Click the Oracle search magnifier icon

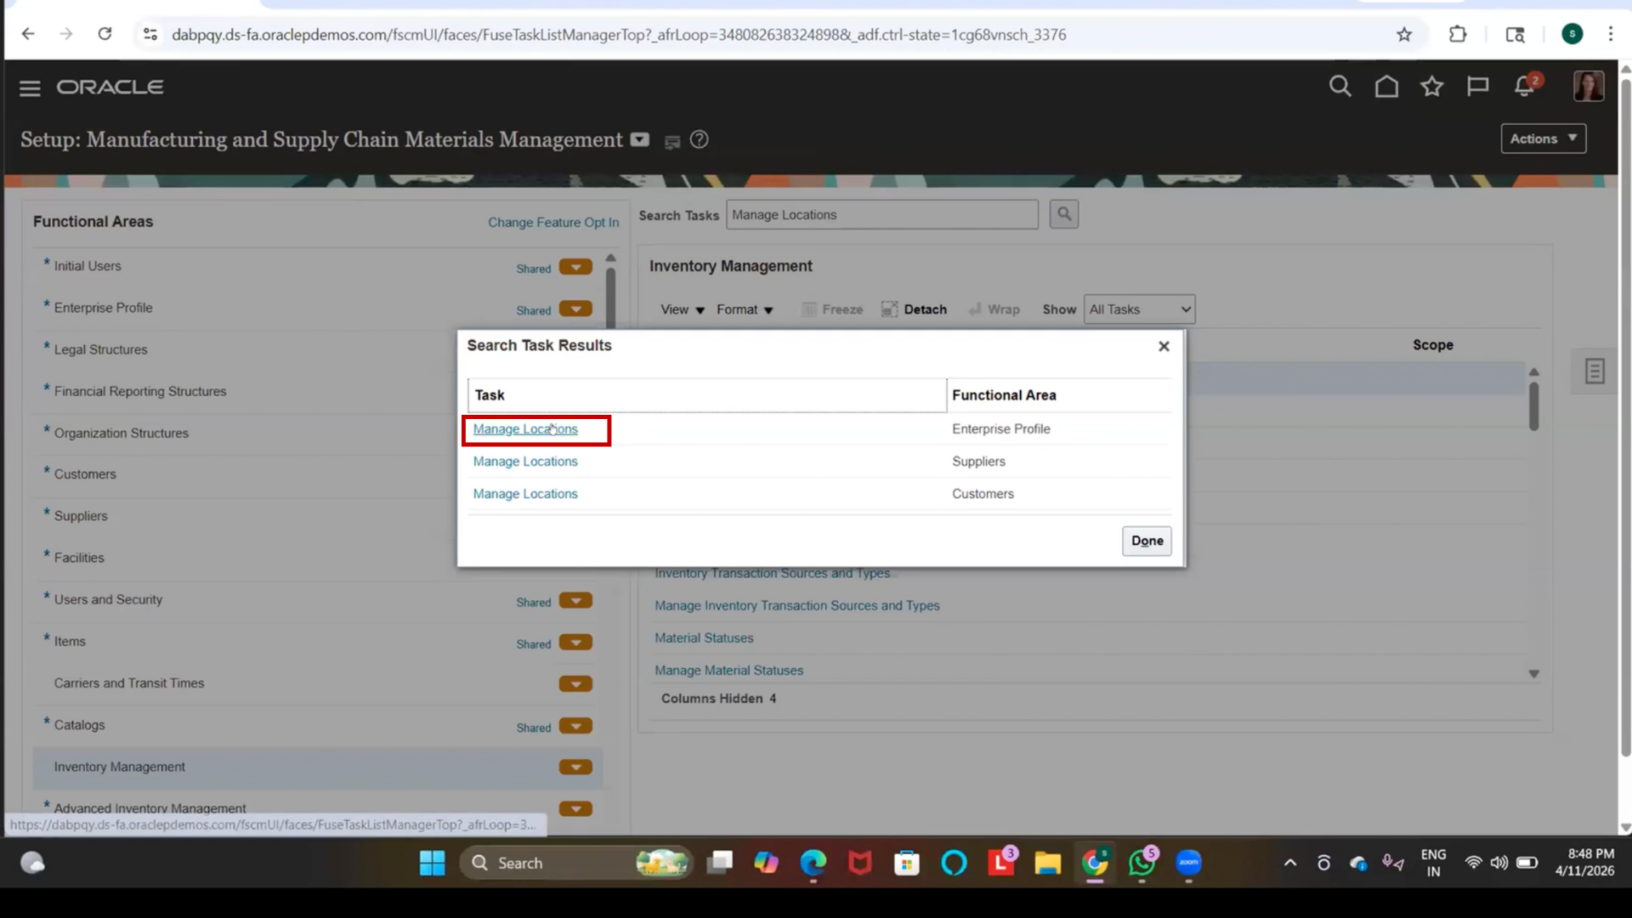point(1340,86)
